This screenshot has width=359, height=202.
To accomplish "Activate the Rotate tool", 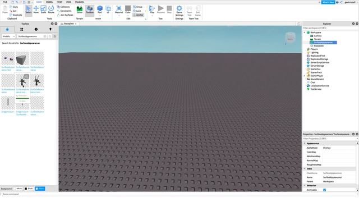I will click(x=51, y=10).
